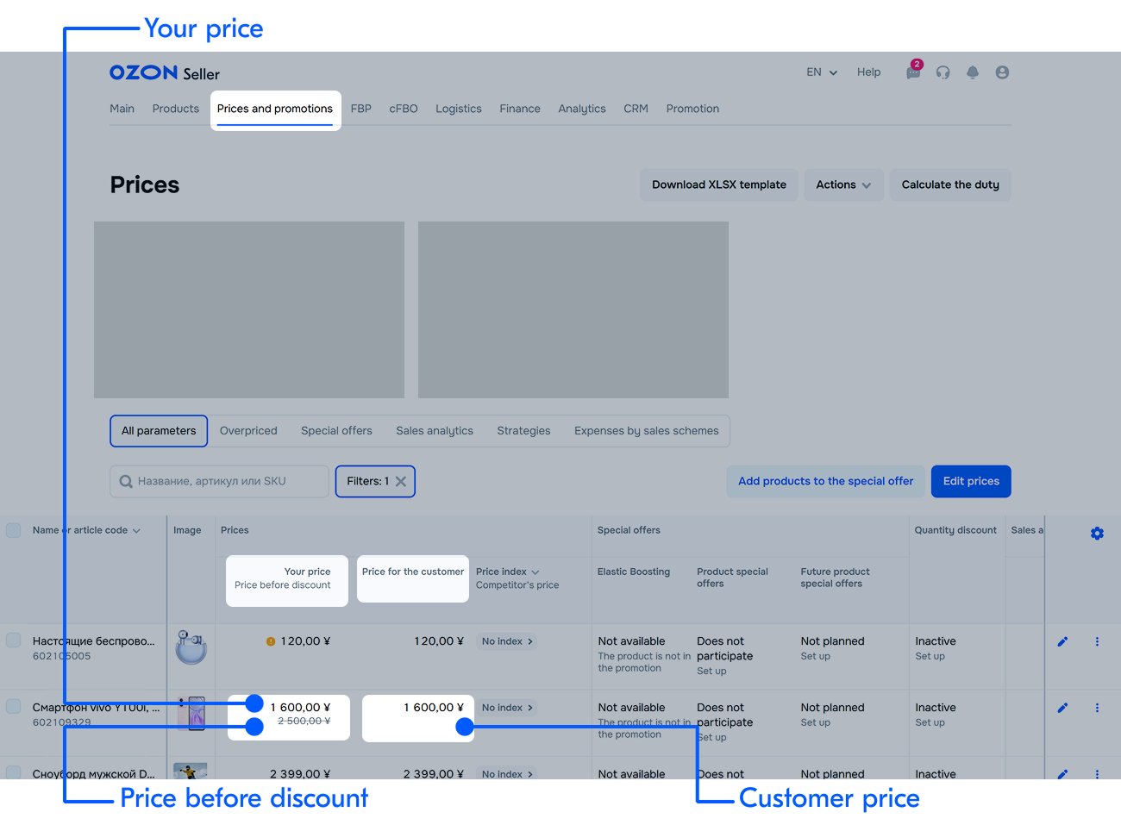1121x831 pixels.
Task: Click the Edit prices button
Action: 971,481
